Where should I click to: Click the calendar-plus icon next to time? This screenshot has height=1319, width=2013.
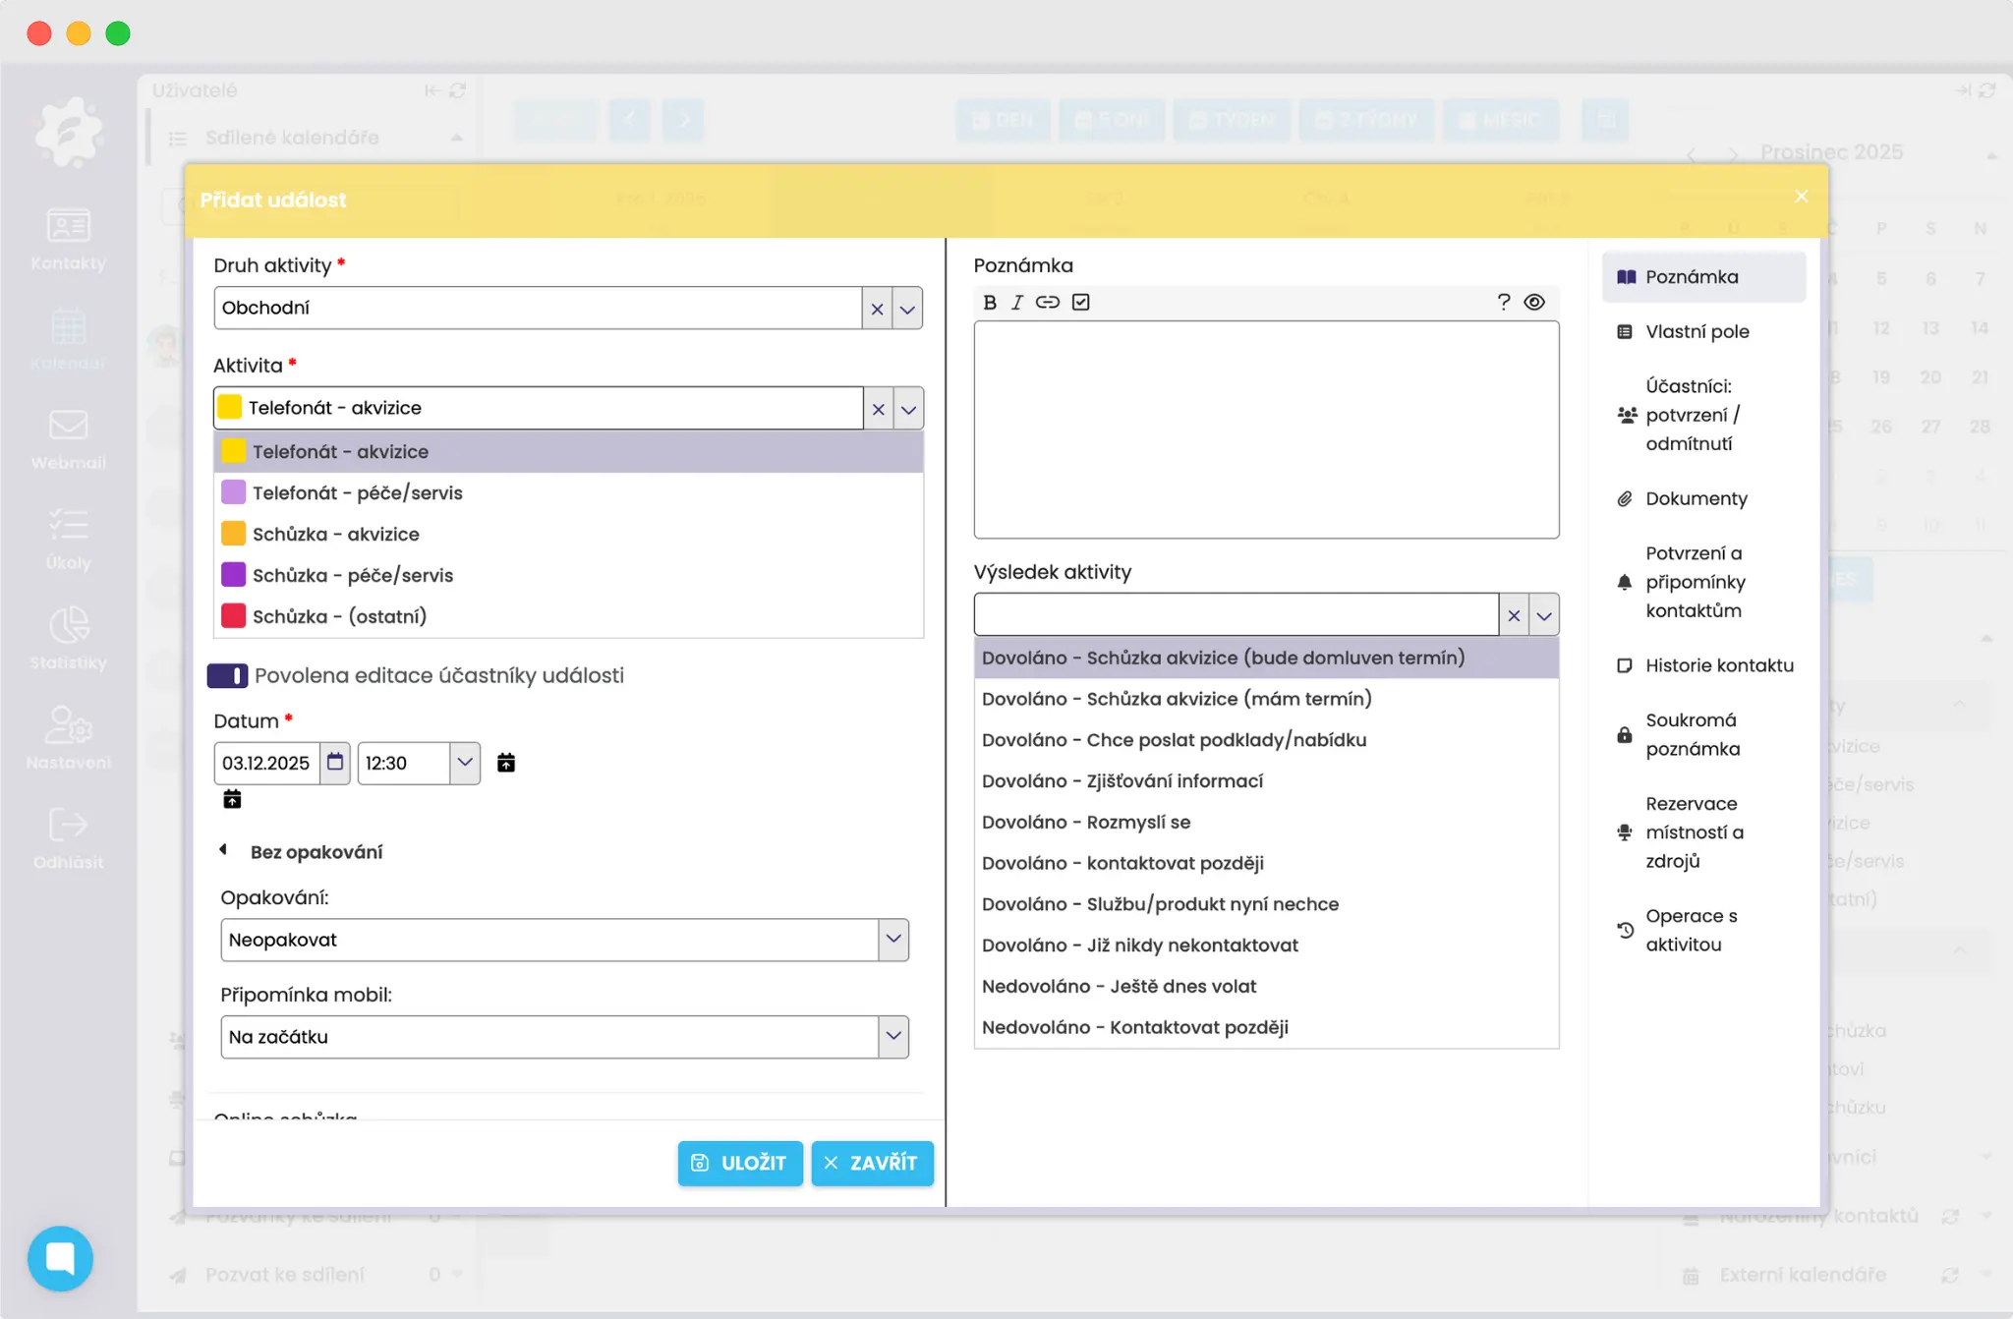click(x=506, y=763)
